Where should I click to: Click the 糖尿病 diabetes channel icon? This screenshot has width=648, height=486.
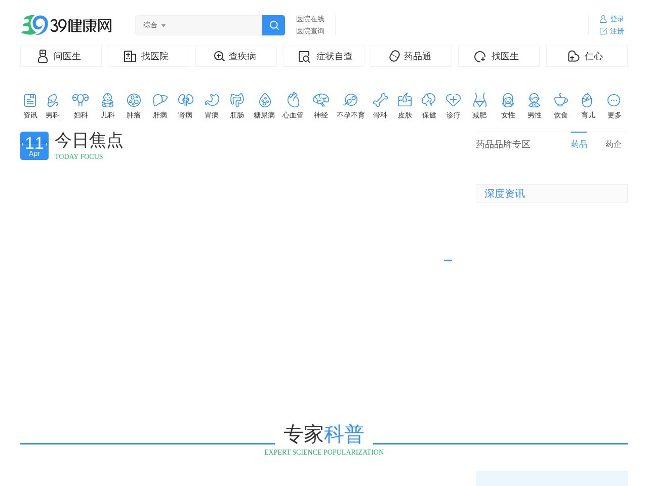(x=264, y=105)
